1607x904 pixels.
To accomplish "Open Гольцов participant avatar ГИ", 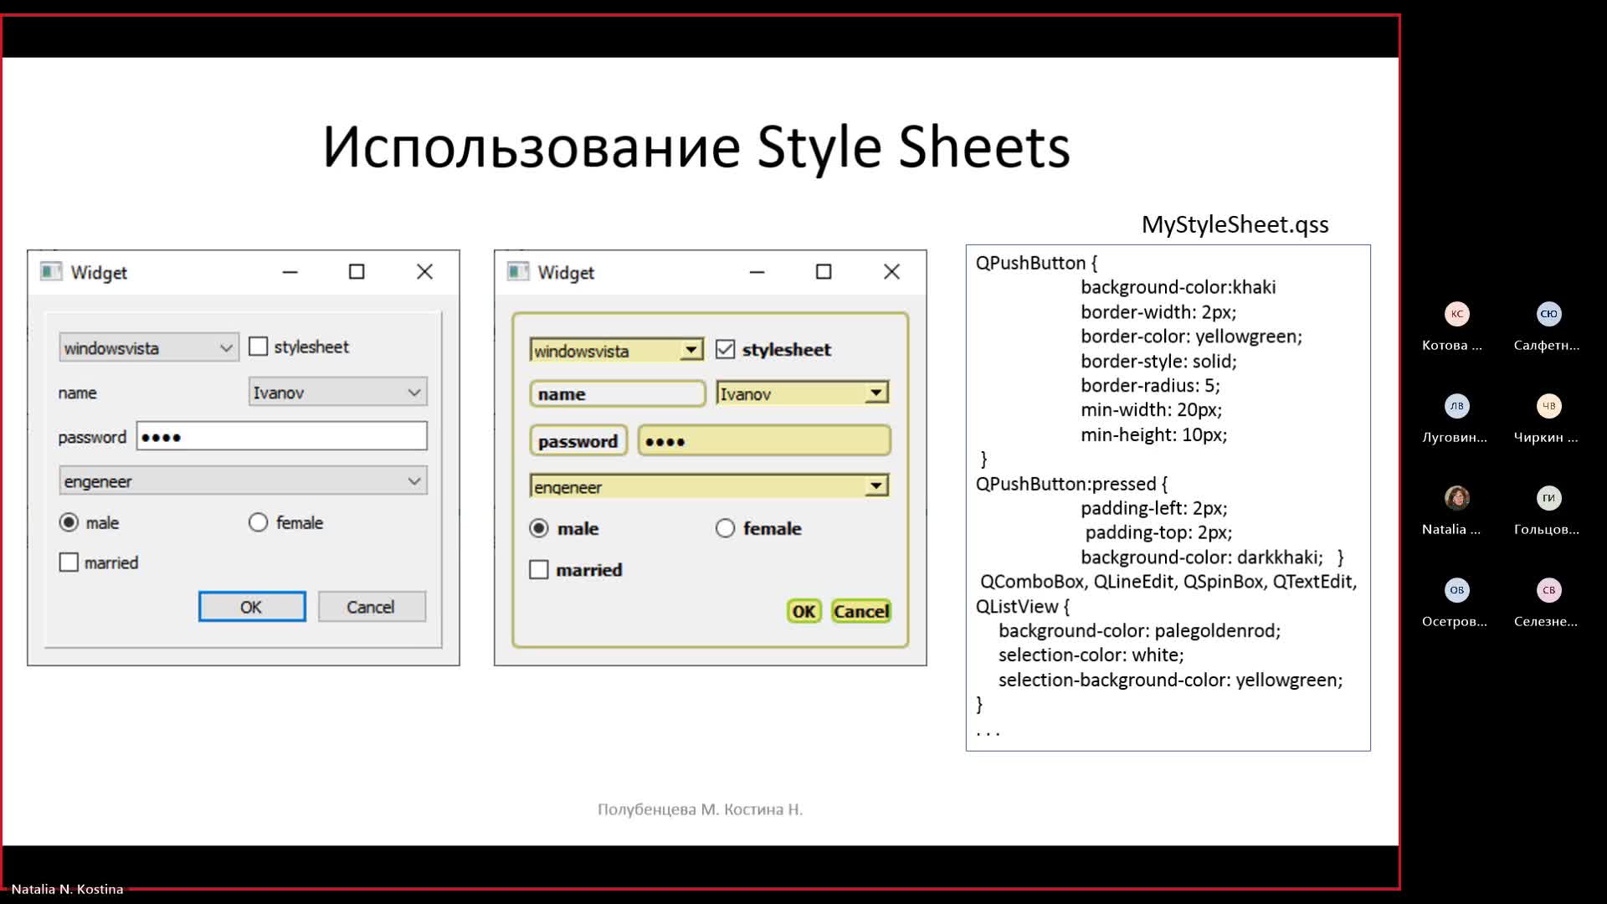I will point(1548,498).
